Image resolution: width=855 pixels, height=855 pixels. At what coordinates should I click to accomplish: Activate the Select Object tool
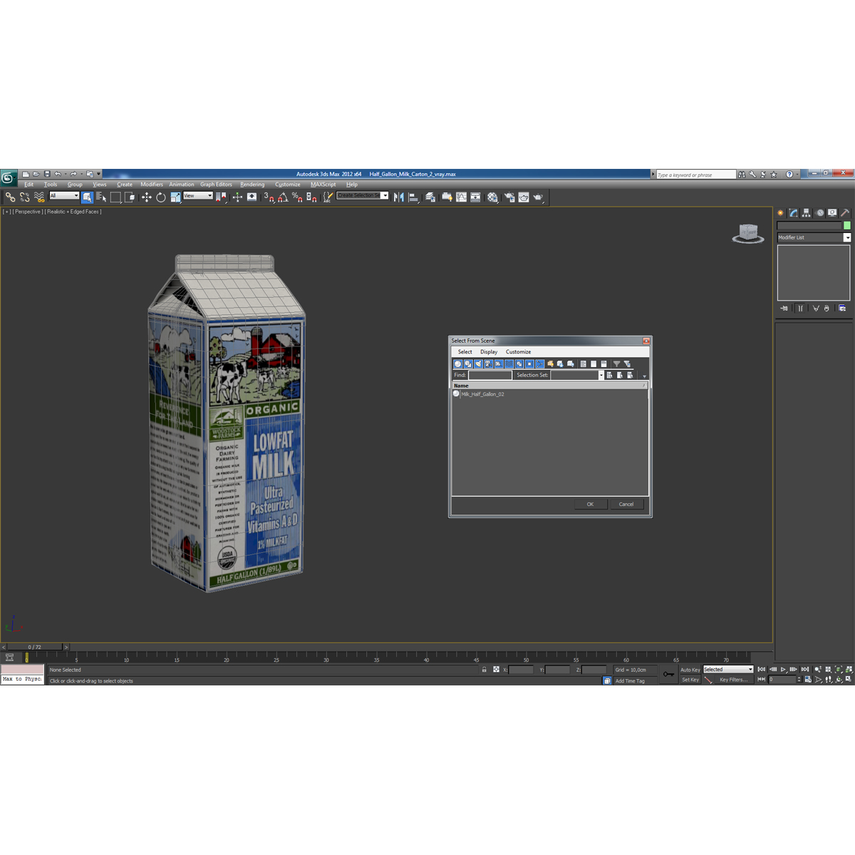tap(88, 197)
